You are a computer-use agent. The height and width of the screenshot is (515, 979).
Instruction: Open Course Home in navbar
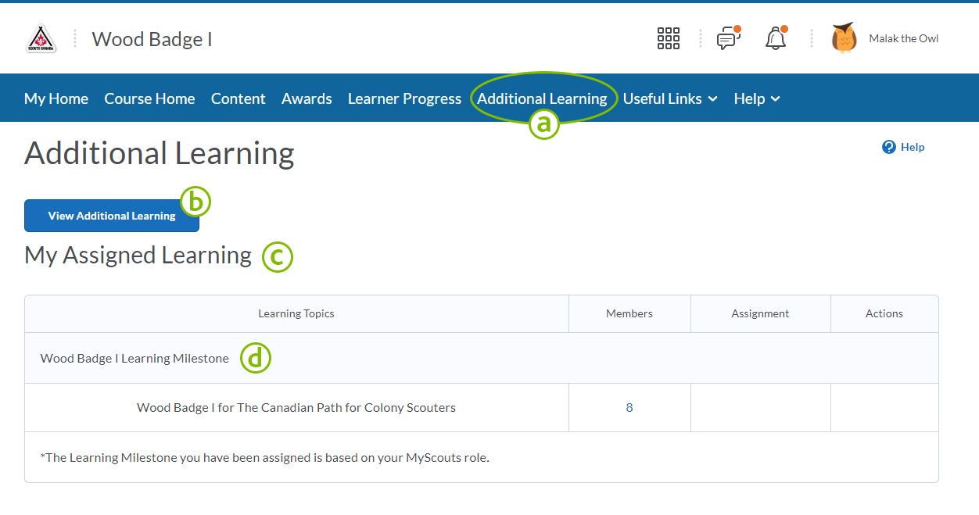(149, 98)
